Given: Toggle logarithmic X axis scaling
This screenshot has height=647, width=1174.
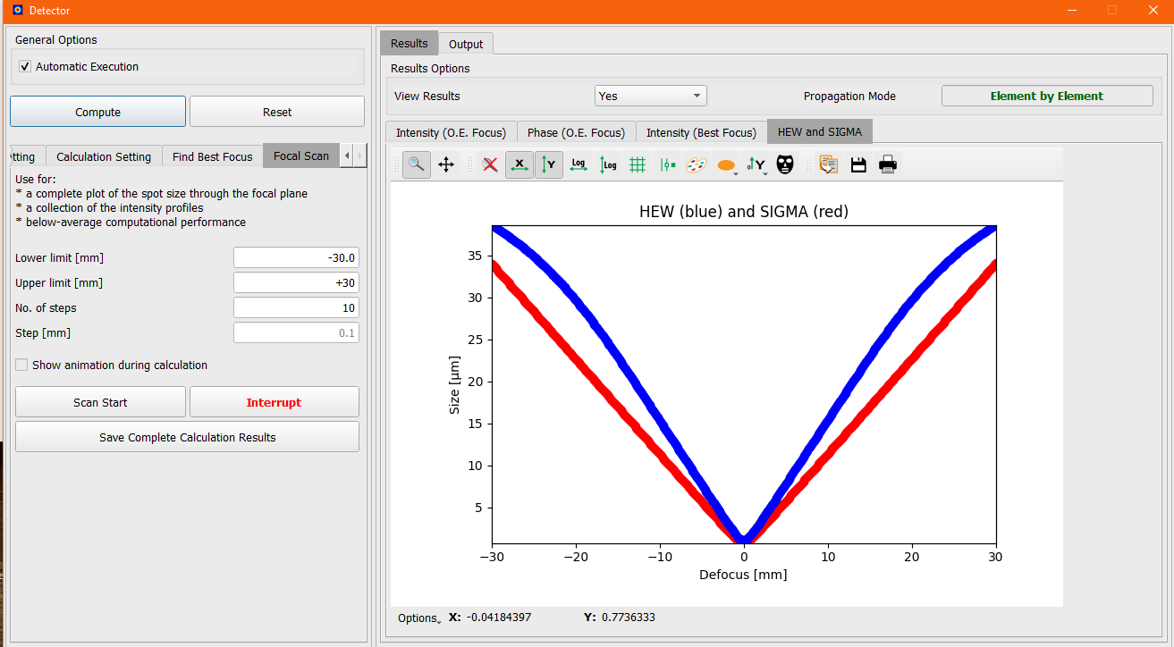Looking at the screenshot, I should point(579,164).
